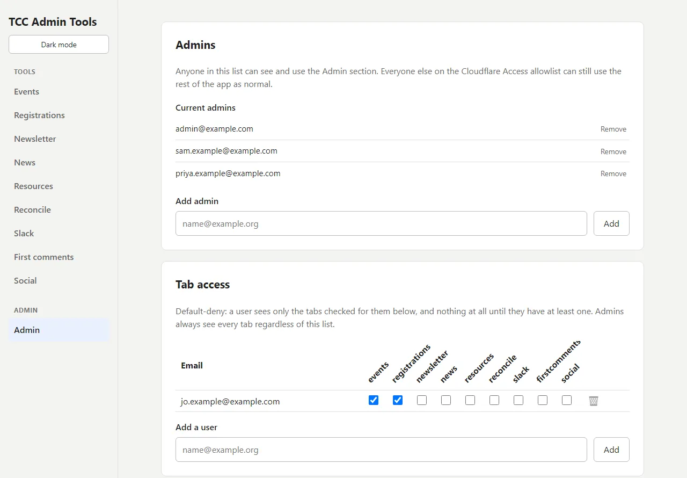This screenshot has height=478, width=687.
Task: Click the TCC Admin Tools title
Action: click(x=53, y=22)
